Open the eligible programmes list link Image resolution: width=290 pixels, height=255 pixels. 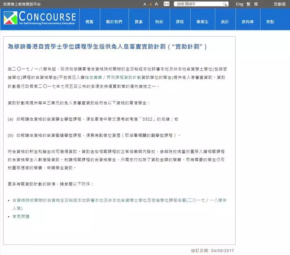pos(119,200)
